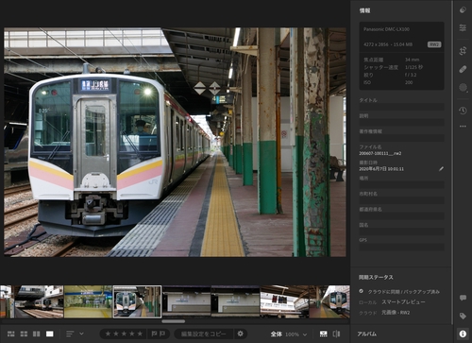Select the platform roof departure board thumbnail
The image size is (472, 343).
[x=284, y=301]
